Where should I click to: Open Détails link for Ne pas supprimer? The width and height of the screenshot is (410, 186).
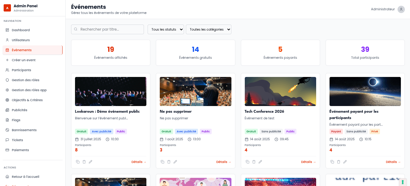224,162
